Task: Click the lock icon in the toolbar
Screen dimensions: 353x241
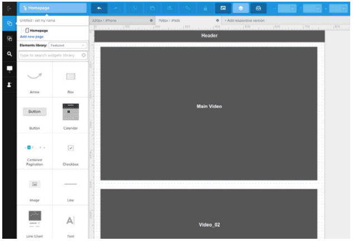Action: (205, 8)
